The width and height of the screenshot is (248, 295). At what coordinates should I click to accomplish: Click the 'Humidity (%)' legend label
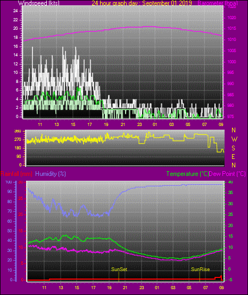(51, 174)
